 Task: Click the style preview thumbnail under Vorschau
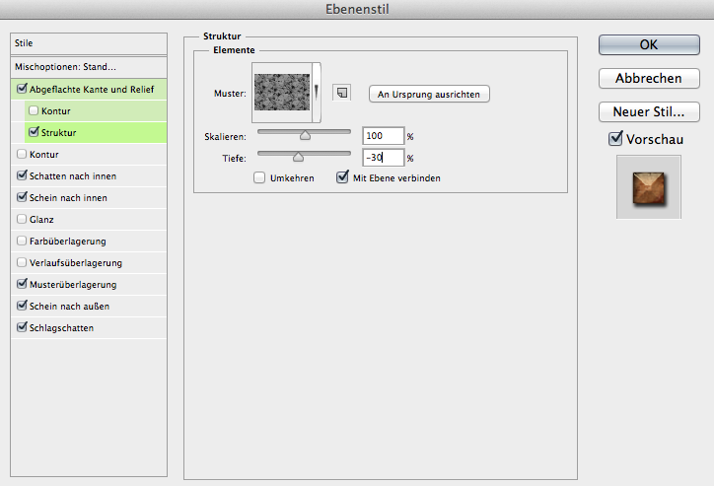tap(649, 187)
